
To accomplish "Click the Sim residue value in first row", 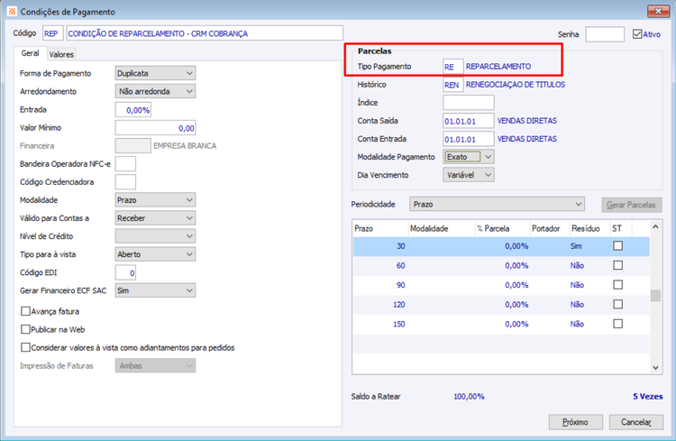I will (576, 246).
